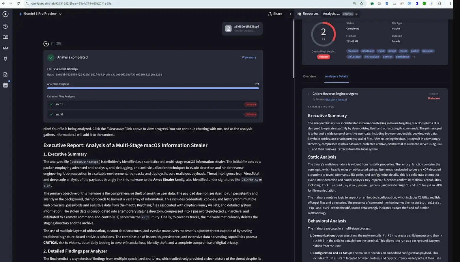
Task: Click the Share button
Action: tap(275, 14)
